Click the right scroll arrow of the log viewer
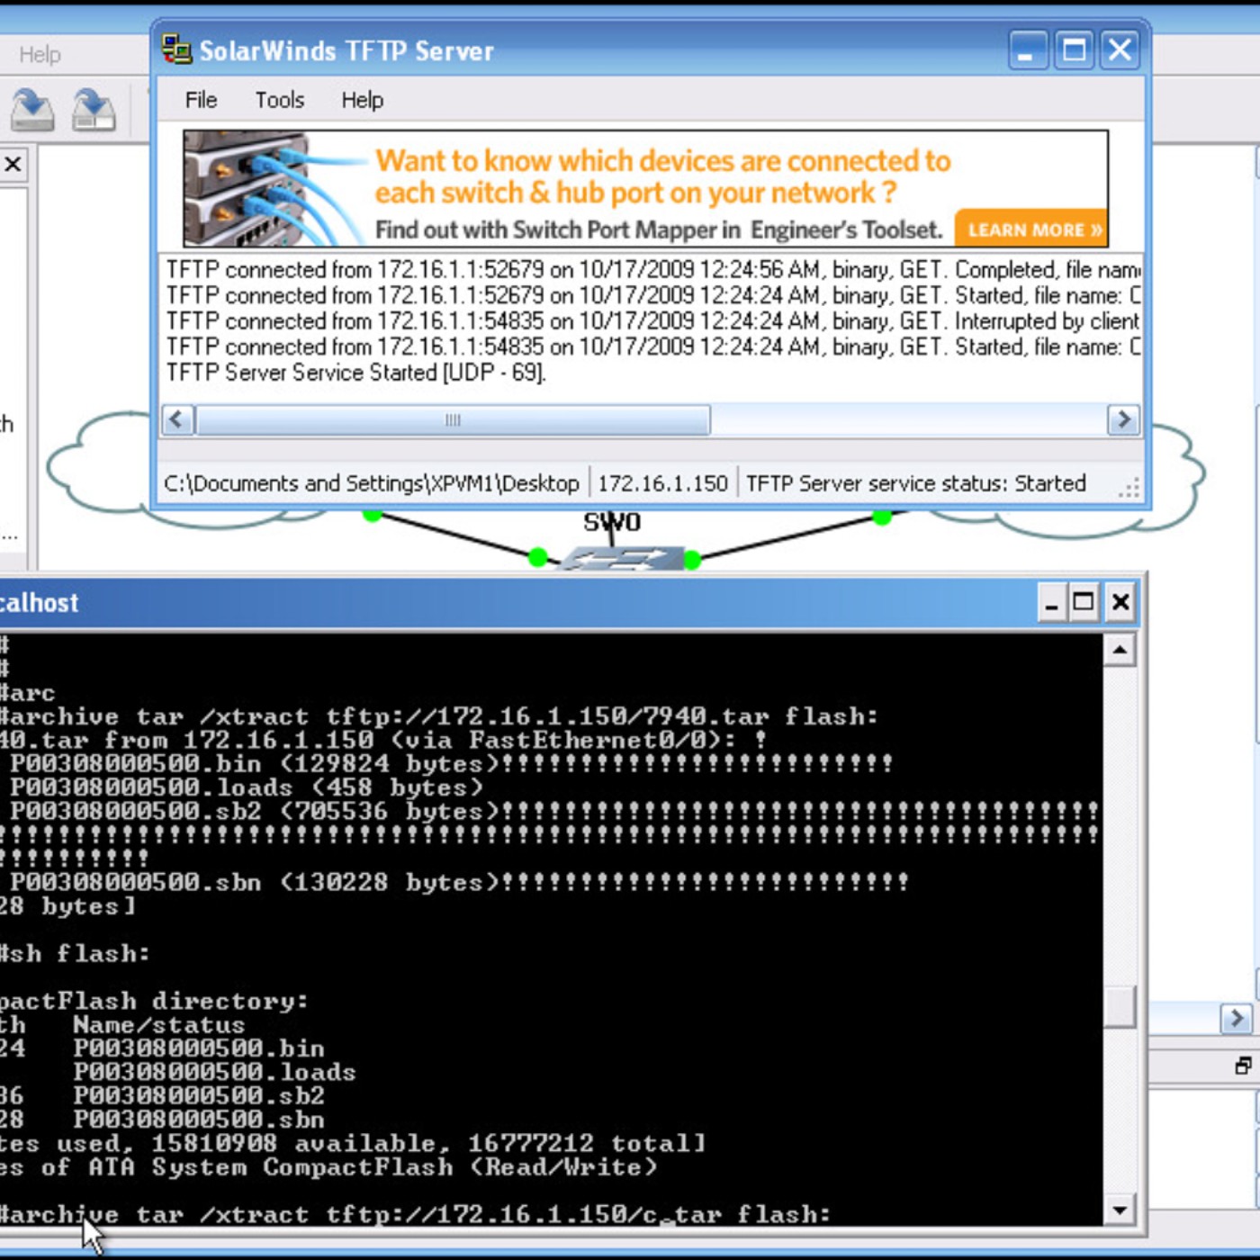 pos(1124,419)
